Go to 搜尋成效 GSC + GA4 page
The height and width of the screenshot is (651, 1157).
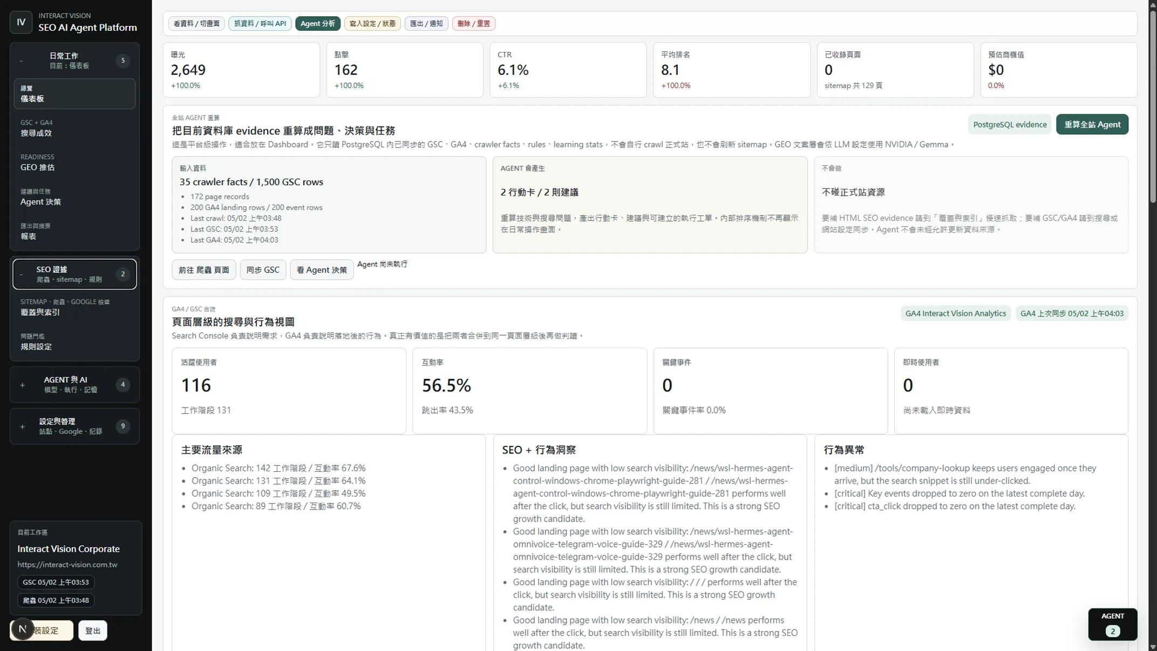tap(74, 128)
